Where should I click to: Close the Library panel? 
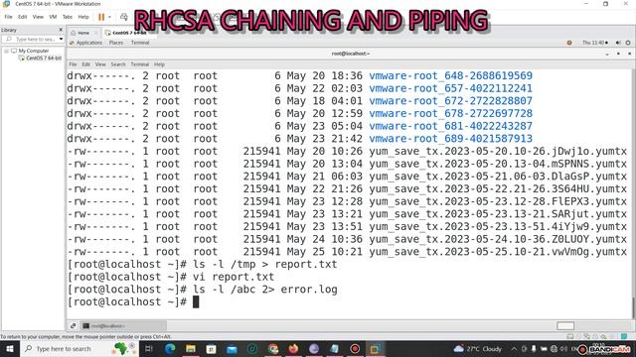[61, 30]
